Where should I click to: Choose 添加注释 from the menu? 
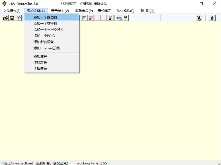coord(52,56)
